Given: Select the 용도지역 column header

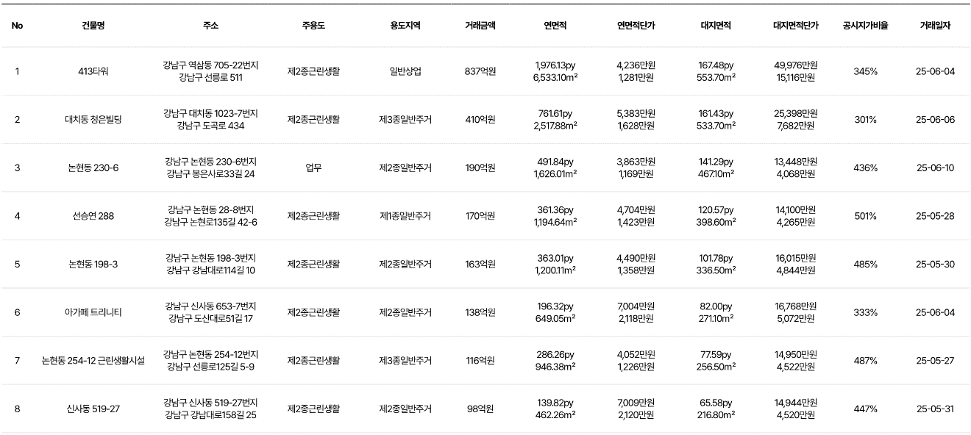Looking at the screenshot, I should (x=405, y=25).
